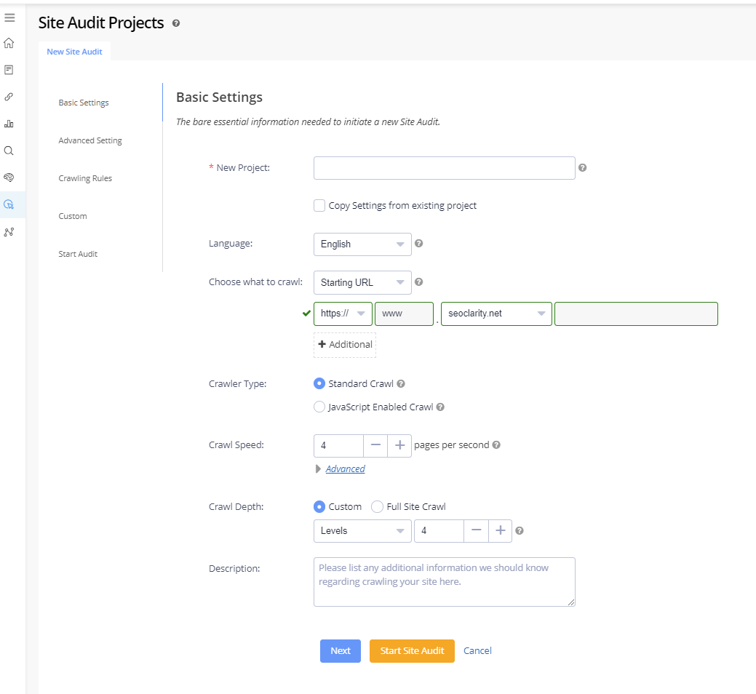Go to Advanced Setting section
The height and width of the screenshot is (694, 756).
click(x=90, y=140)
